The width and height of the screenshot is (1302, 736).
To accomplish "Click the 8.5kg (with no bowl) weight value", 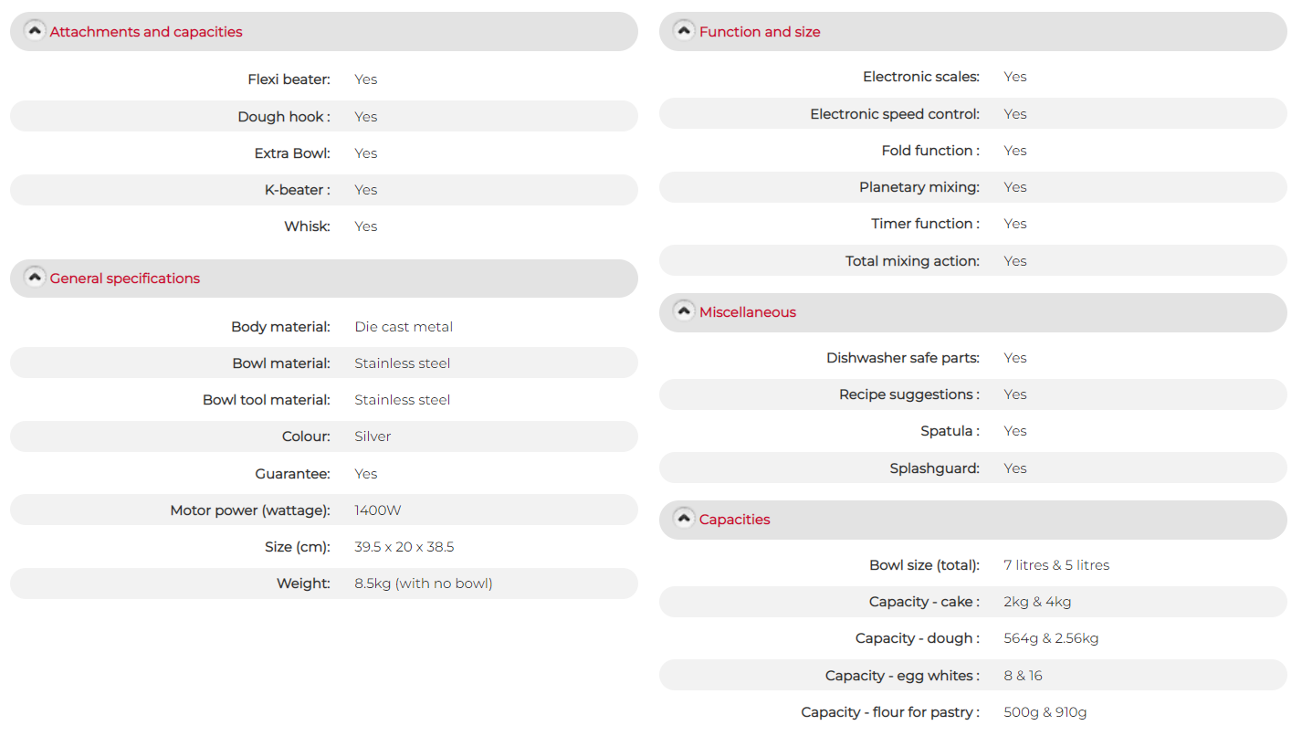I will (424, 584).
